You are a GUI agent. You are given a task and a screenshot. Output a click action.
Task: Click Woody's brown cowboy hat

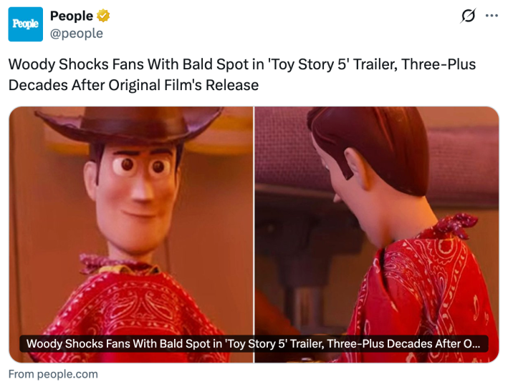pyautogui.click(x=128, y=124)
